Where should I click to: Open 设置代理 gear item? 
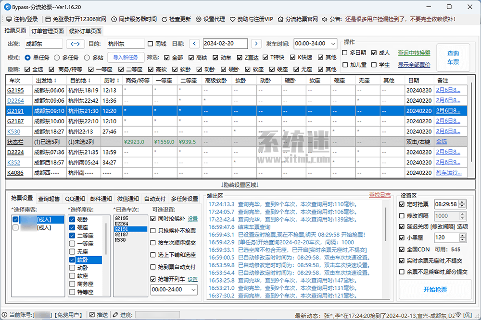(x=211, y=19)
